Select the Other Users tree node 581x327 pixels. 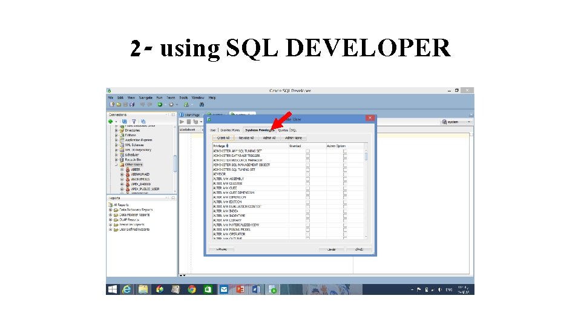coord(133,165)
